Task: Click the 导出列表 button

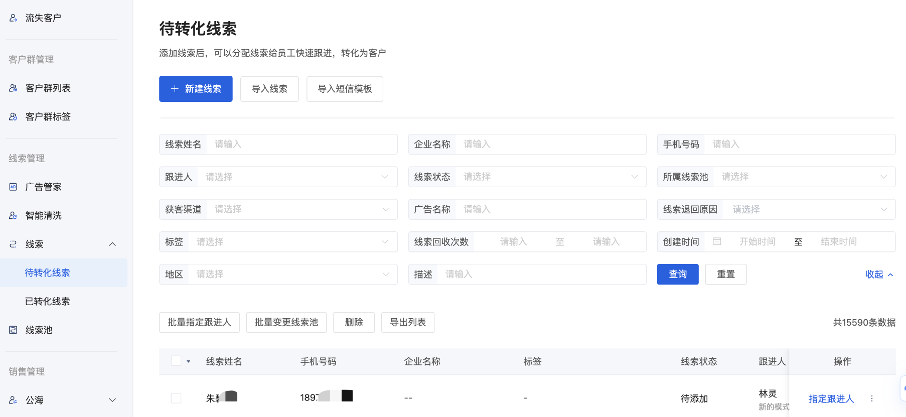Action: pos(408,322)
